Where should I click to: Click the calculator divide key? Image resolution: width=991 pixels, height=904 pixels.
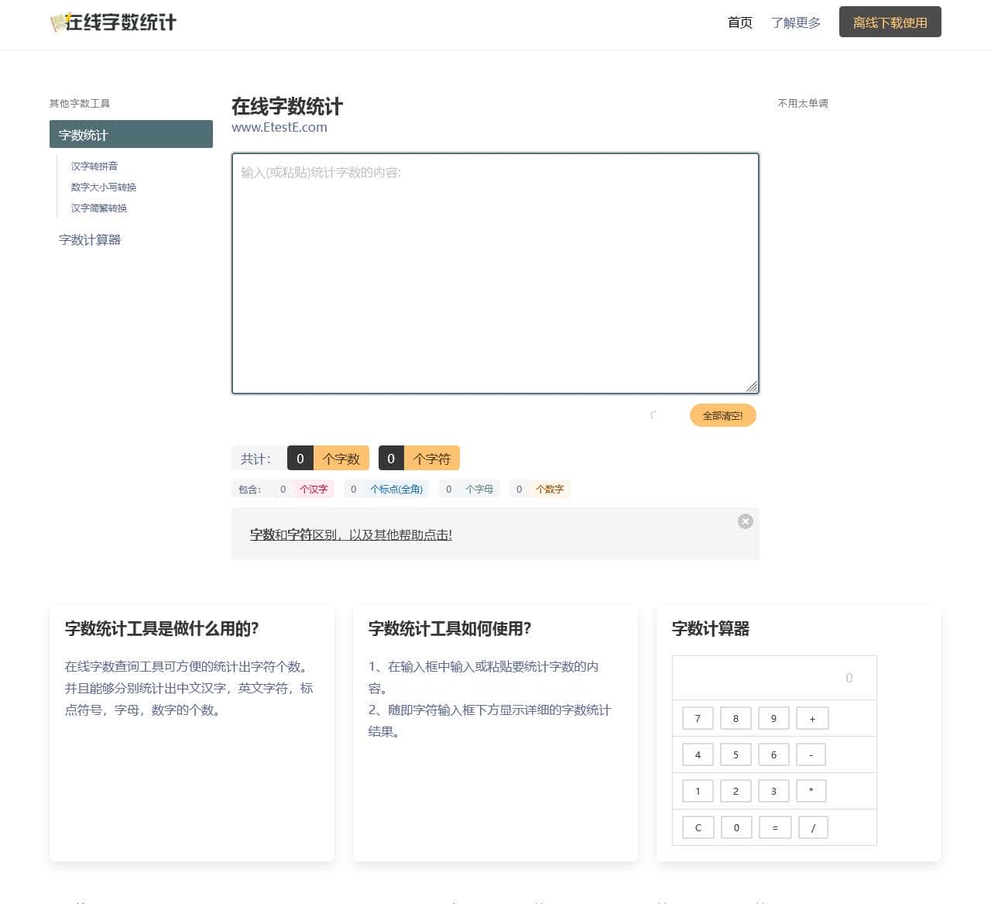[813, 827]
